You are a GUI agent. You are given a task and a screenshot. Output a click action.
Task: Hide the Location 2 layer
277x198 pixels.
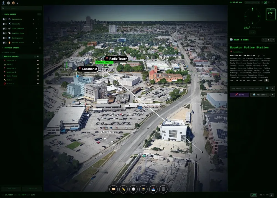pos(38,72)
